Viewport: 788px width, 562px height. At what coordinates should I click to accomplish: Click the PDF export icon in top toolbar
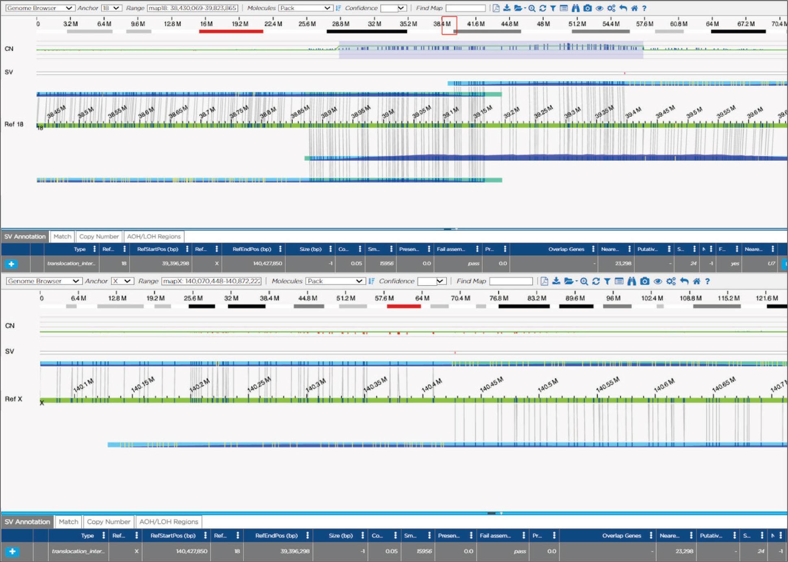(x=496, y=8)
